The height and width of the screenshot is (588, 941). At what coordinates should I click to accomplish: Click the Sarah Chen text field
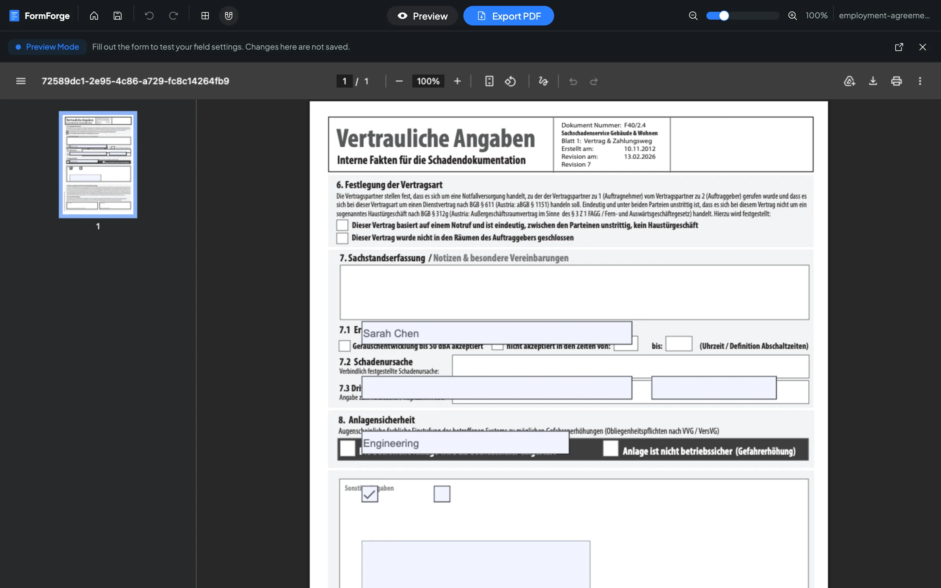coord(497,333)
